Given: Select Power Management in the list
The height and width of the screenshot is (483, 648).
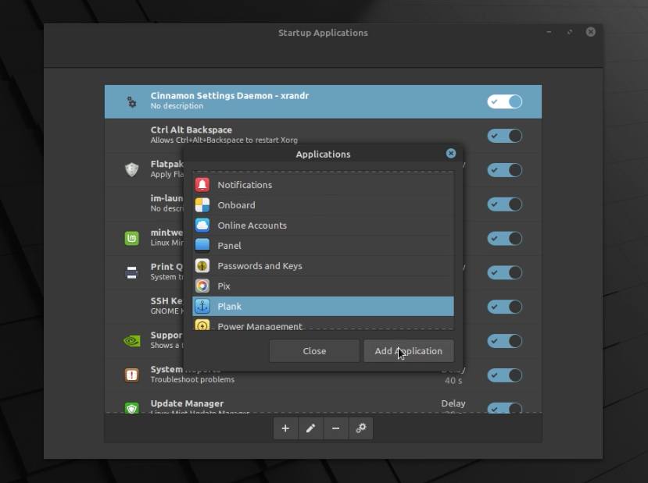Looking at the screenshot, I should click(x=323, y=324).
